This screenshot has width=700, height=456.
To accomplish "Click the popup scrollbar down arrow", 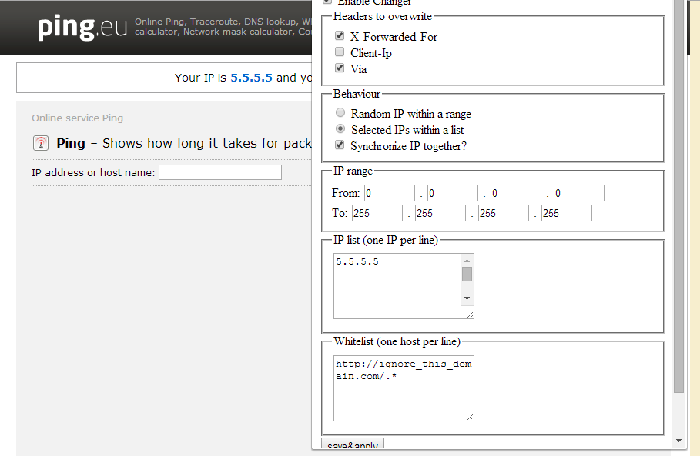I will coord(679,441).
